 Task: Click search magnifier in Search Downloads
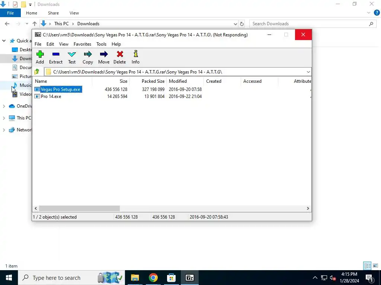click(x=371, y=24)
